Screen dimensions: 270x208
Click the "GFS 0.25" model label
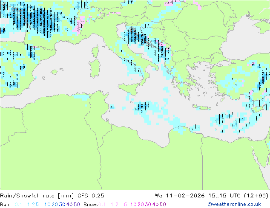click(91, 196)
